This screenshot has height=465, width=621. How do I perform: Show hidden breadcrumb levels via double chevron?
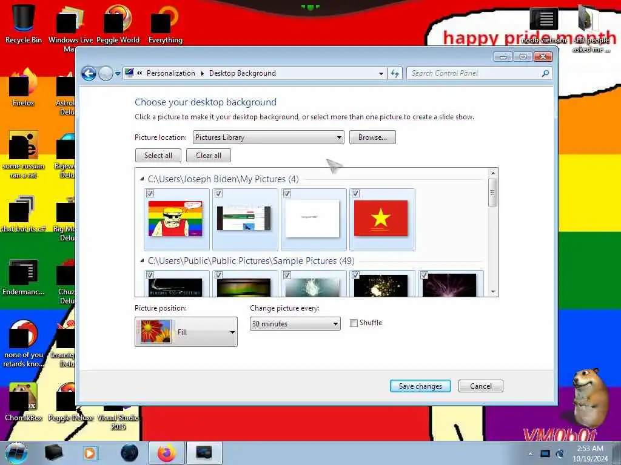[139, 73]
